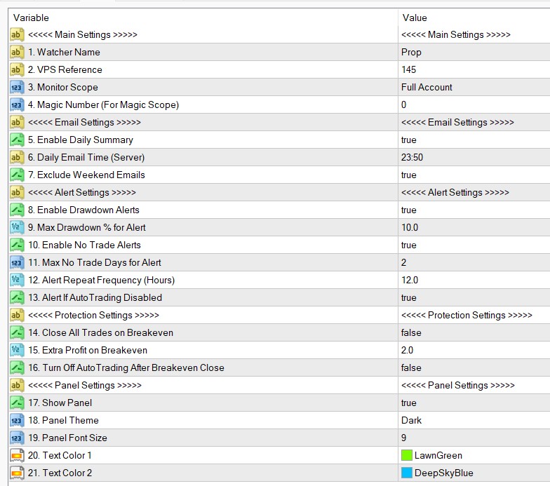550x486 pixels.
Task: Select the '<<<<< Panel Settings >>>>>' variable label
Action: coord(85,386)
